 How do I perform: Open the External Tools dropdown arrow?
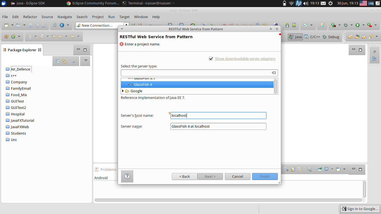(375, 25)
